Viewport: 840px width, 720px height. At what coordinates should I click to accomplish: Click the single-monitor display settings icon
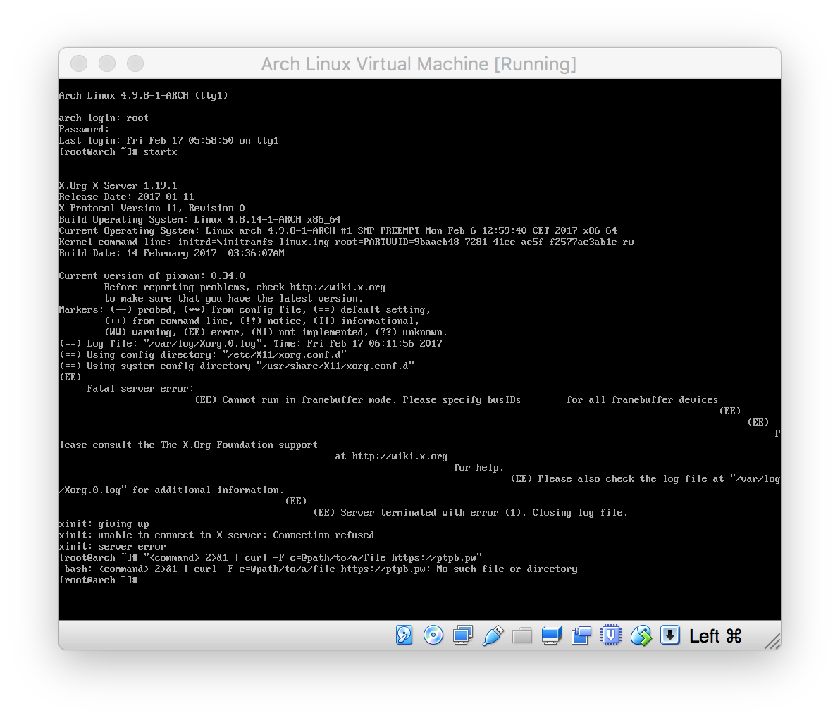click(552, 635)
